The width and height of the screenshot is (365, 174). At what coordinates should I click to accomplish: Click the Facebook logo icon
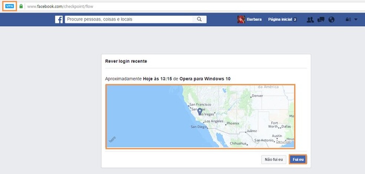click(59, 20)
